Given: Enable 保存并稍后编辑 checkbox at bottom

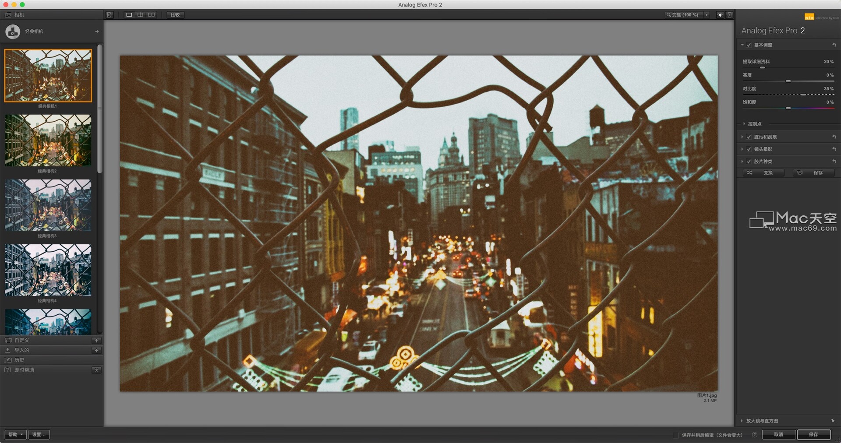Looking at the screenshot, I should click(x=675, y=435).
